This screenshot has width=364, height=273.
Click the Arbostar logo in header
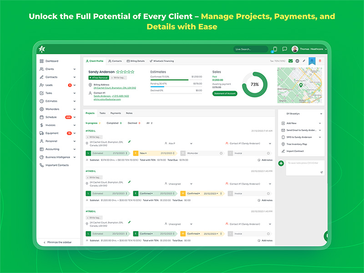(42, 49)
